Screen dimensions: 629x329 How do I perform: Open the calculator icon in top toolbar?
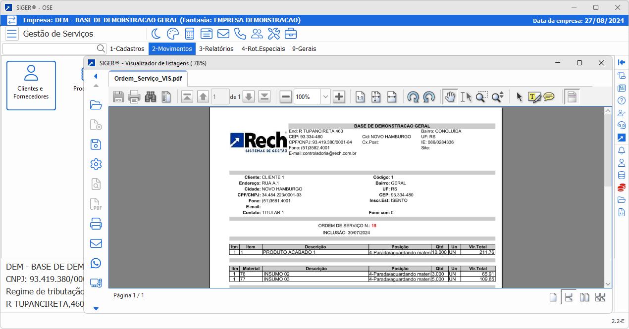189,34
